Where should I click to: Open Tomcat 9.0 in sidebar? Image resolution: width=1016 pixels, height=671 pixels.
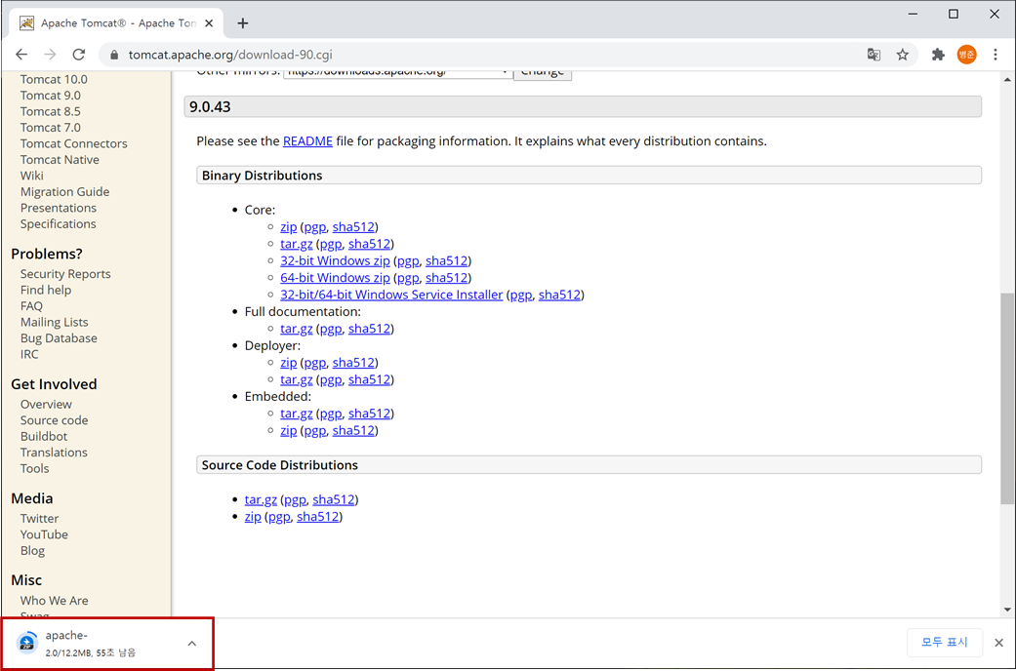pyautogui.click(x=51, y=96)
